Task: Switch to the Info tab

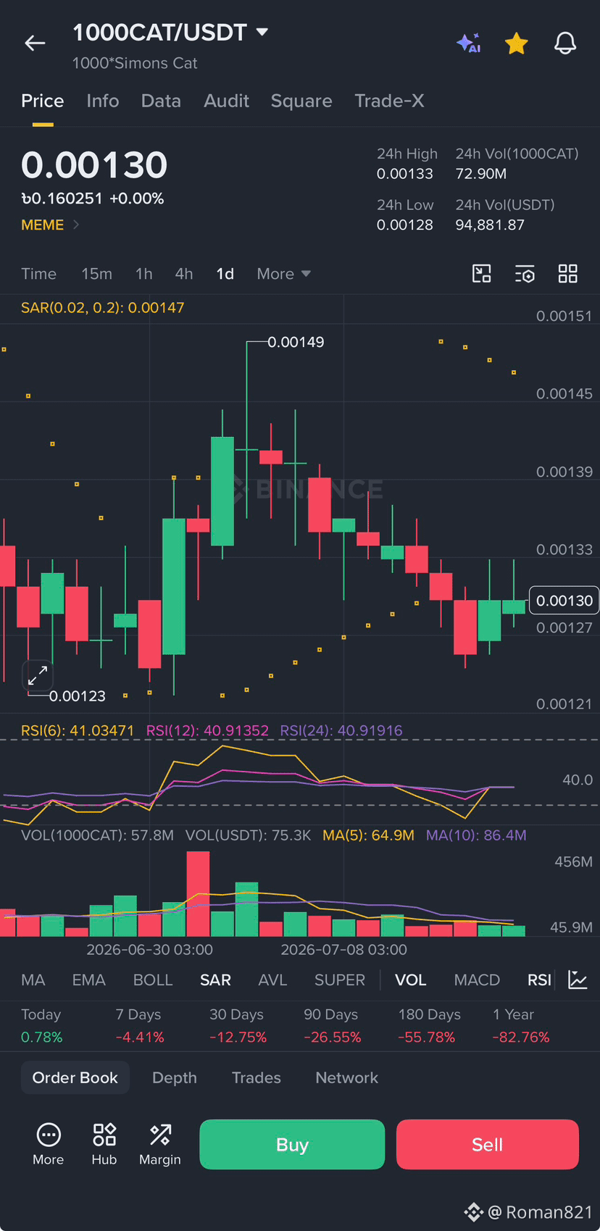Action: tap(103, 101)
